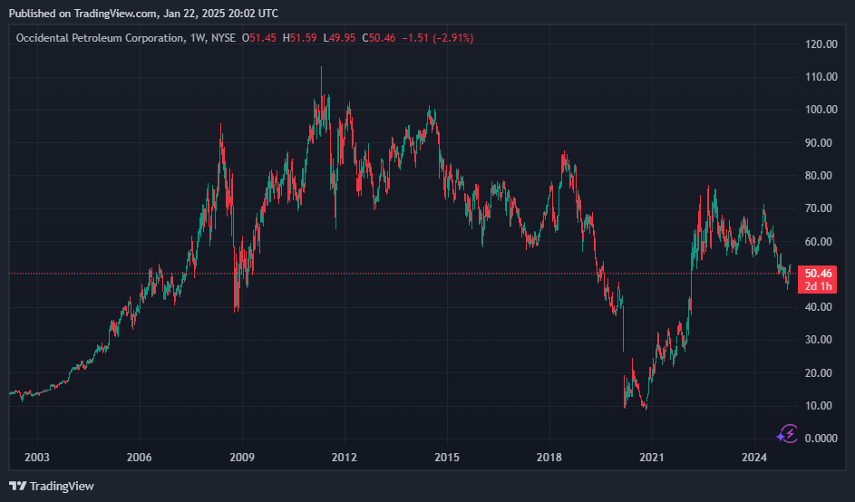
Task: Click the 2015 time axis label
Action: tap(447, 457)
